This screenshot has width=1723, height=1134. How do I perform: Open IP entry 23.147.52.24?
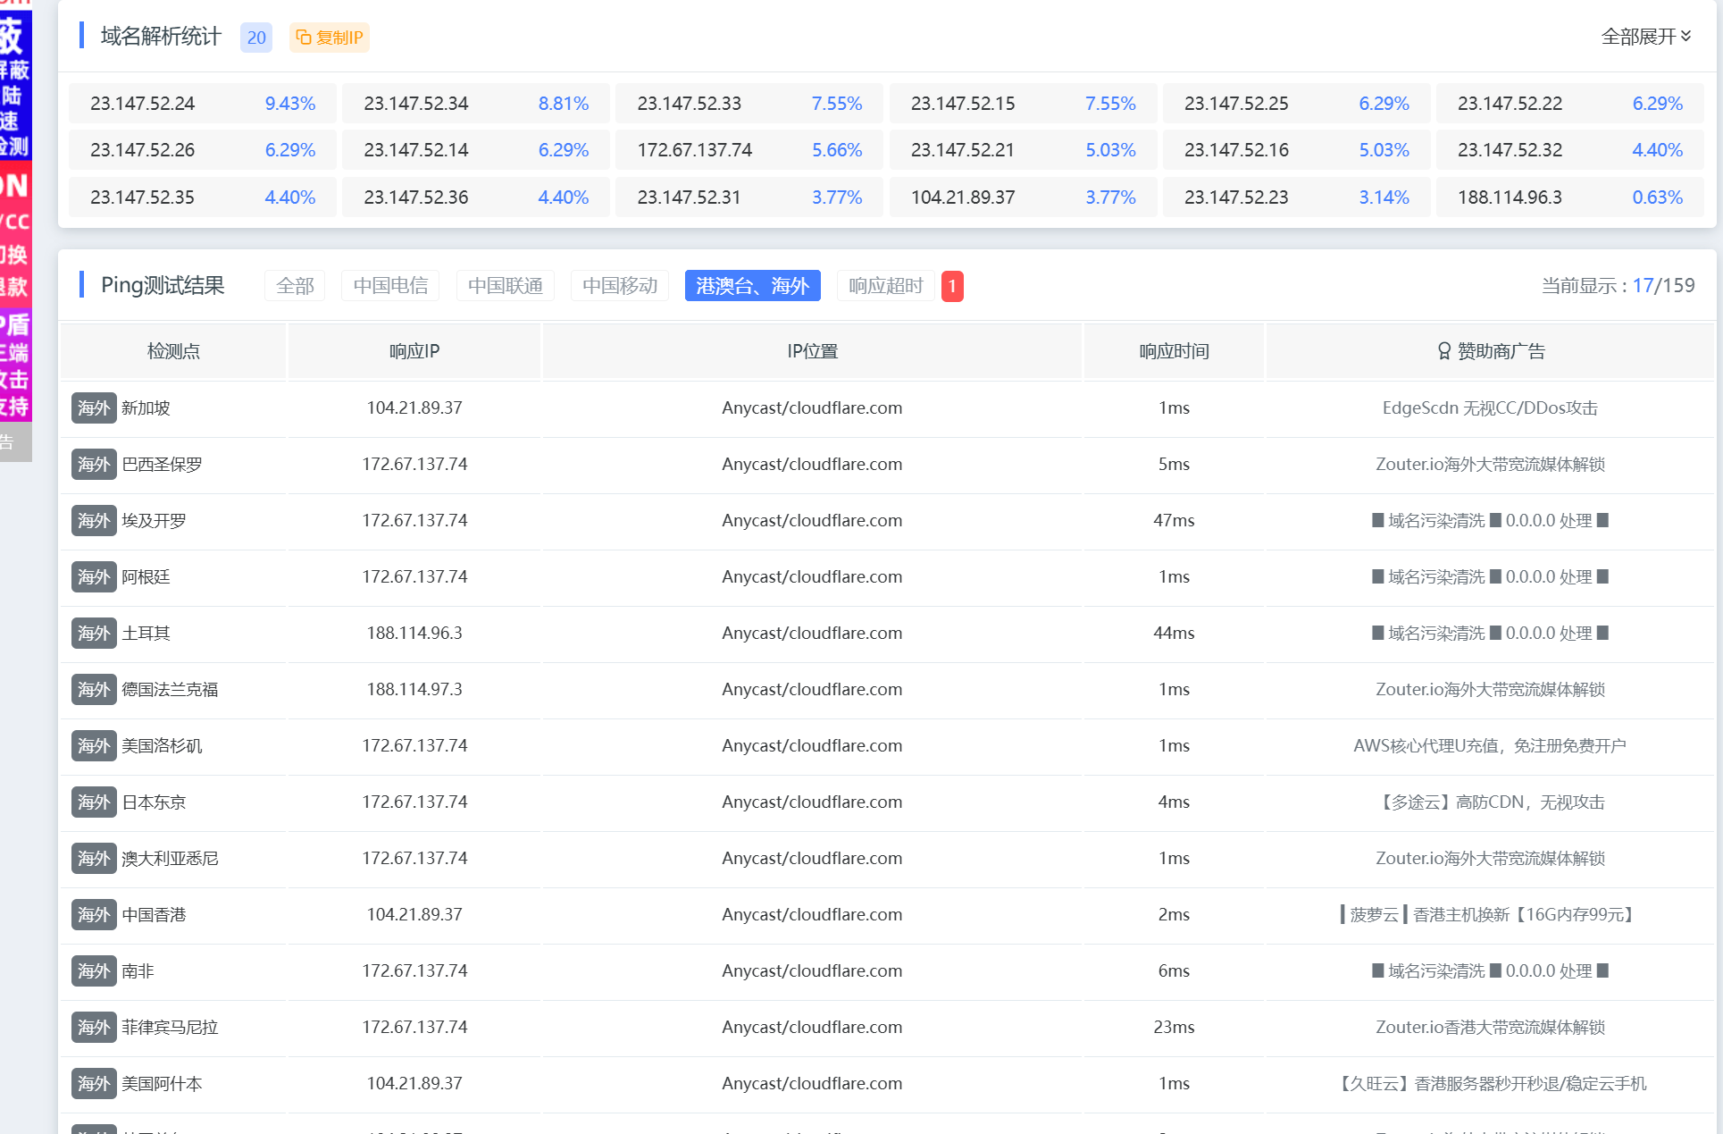point(203,104)
